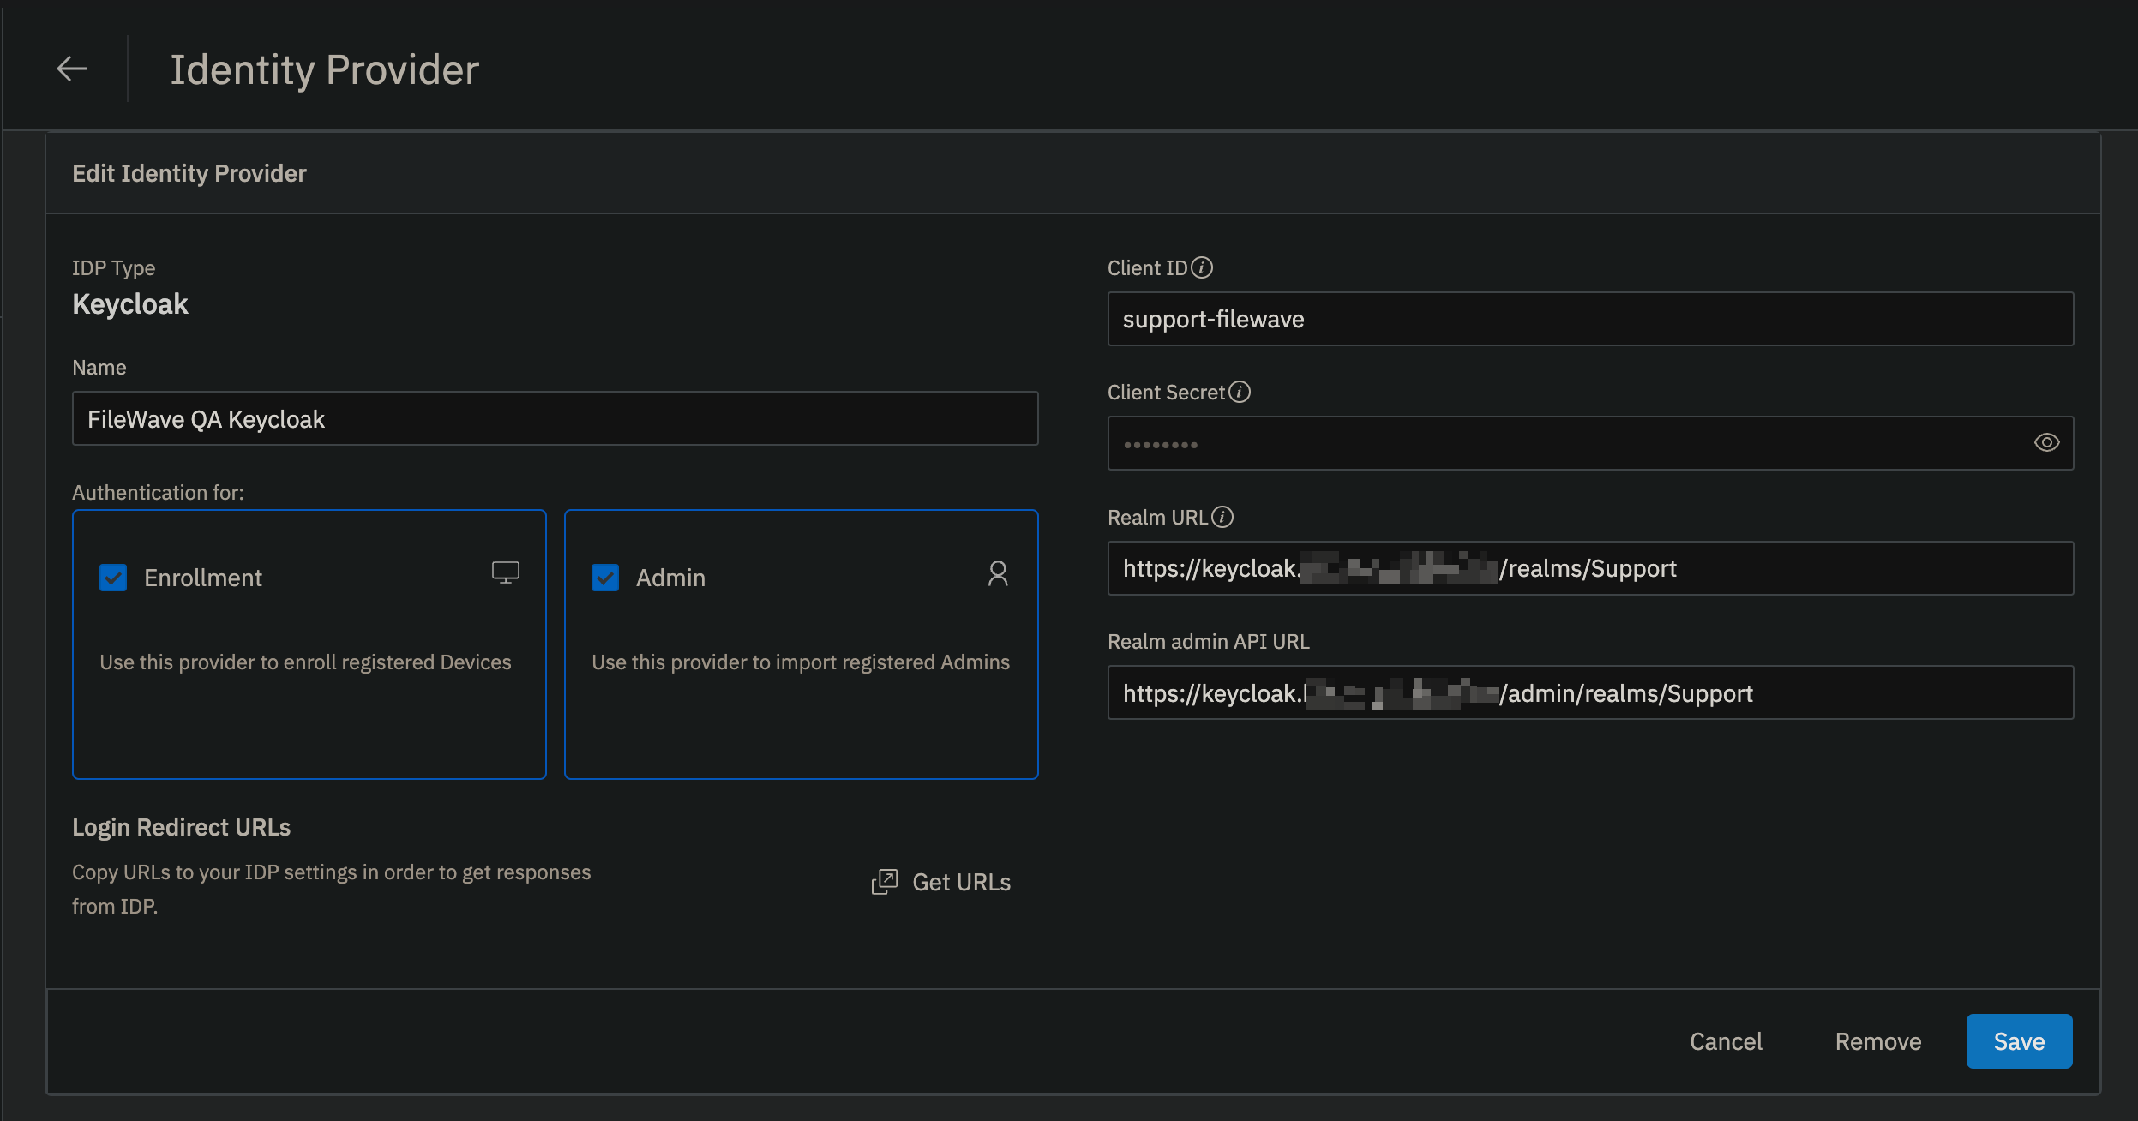The image size is (2138, 1121).
Task: Edit the Client ID field support-filewave
Action: [1590, 319]
